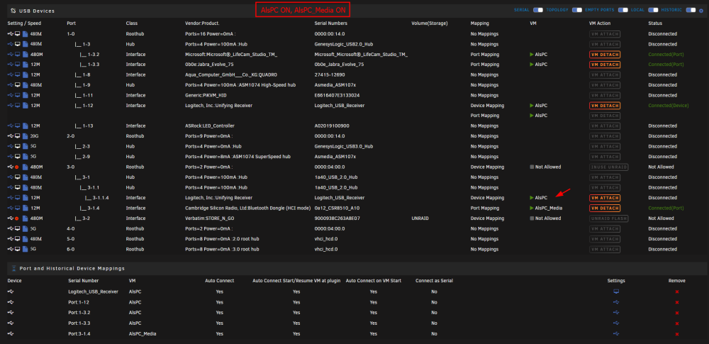Click monitor icon in port 1-3.3 row
This screenshot has height=344, width=709.
18,65
